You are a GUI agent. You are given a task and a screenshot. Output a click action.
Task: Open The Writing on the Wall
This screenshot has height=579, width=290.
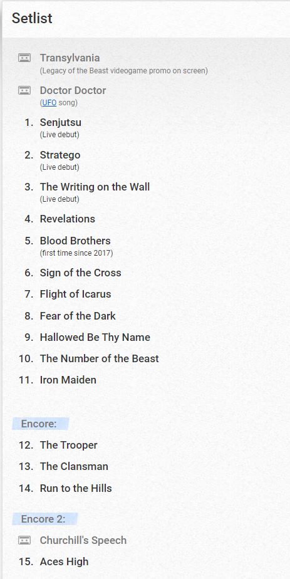(x=95, y=187)
